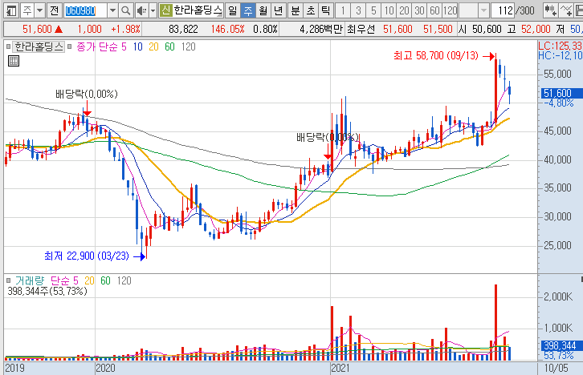
Task: Select the 10 moving average legend
Action: (137, 46)
